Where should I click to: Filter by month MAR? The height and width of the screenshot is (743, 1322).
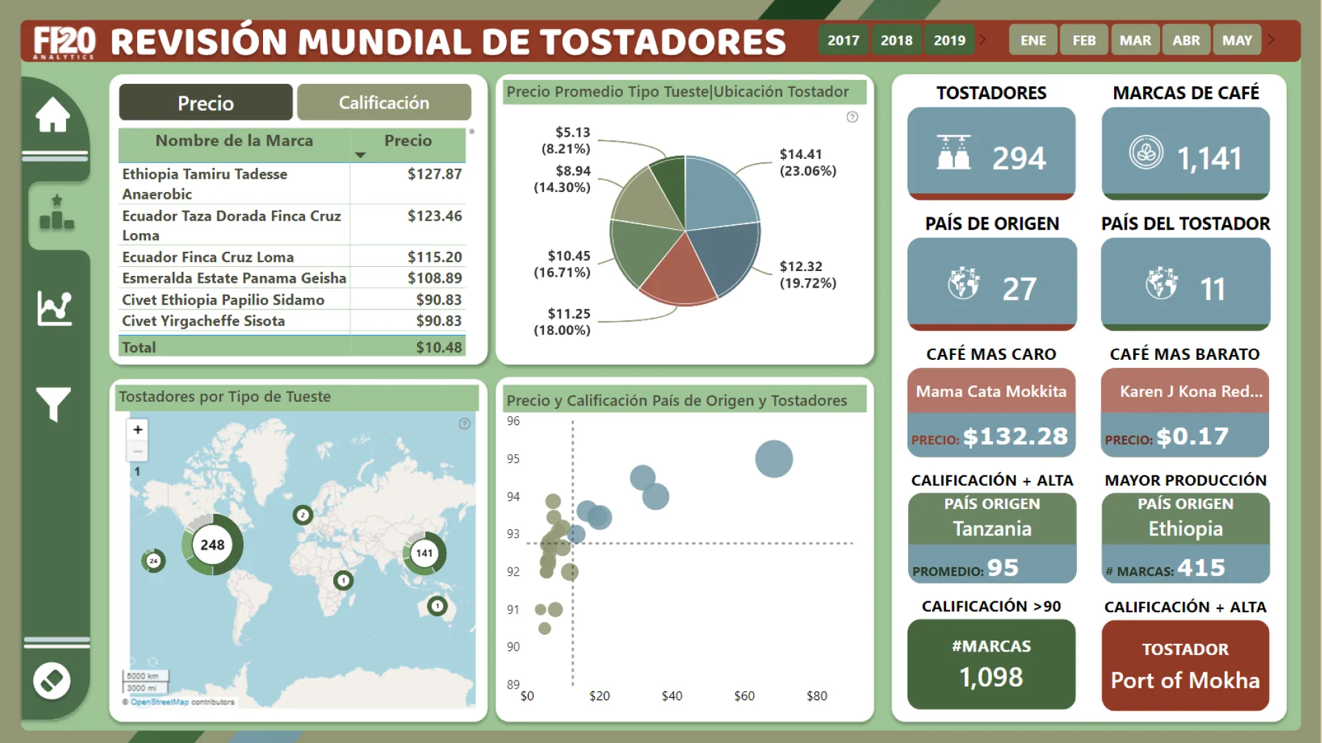[1135, 40]
